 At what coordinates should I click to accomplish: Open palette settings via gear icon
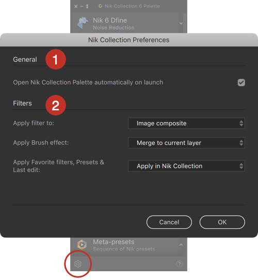78,263
